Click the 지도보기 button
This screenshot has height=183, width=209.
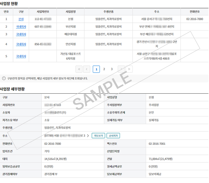(x=99, y=136)
